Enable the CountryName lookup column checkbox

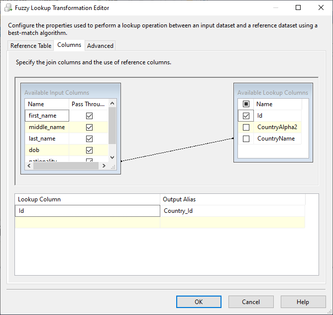(246, 139)
